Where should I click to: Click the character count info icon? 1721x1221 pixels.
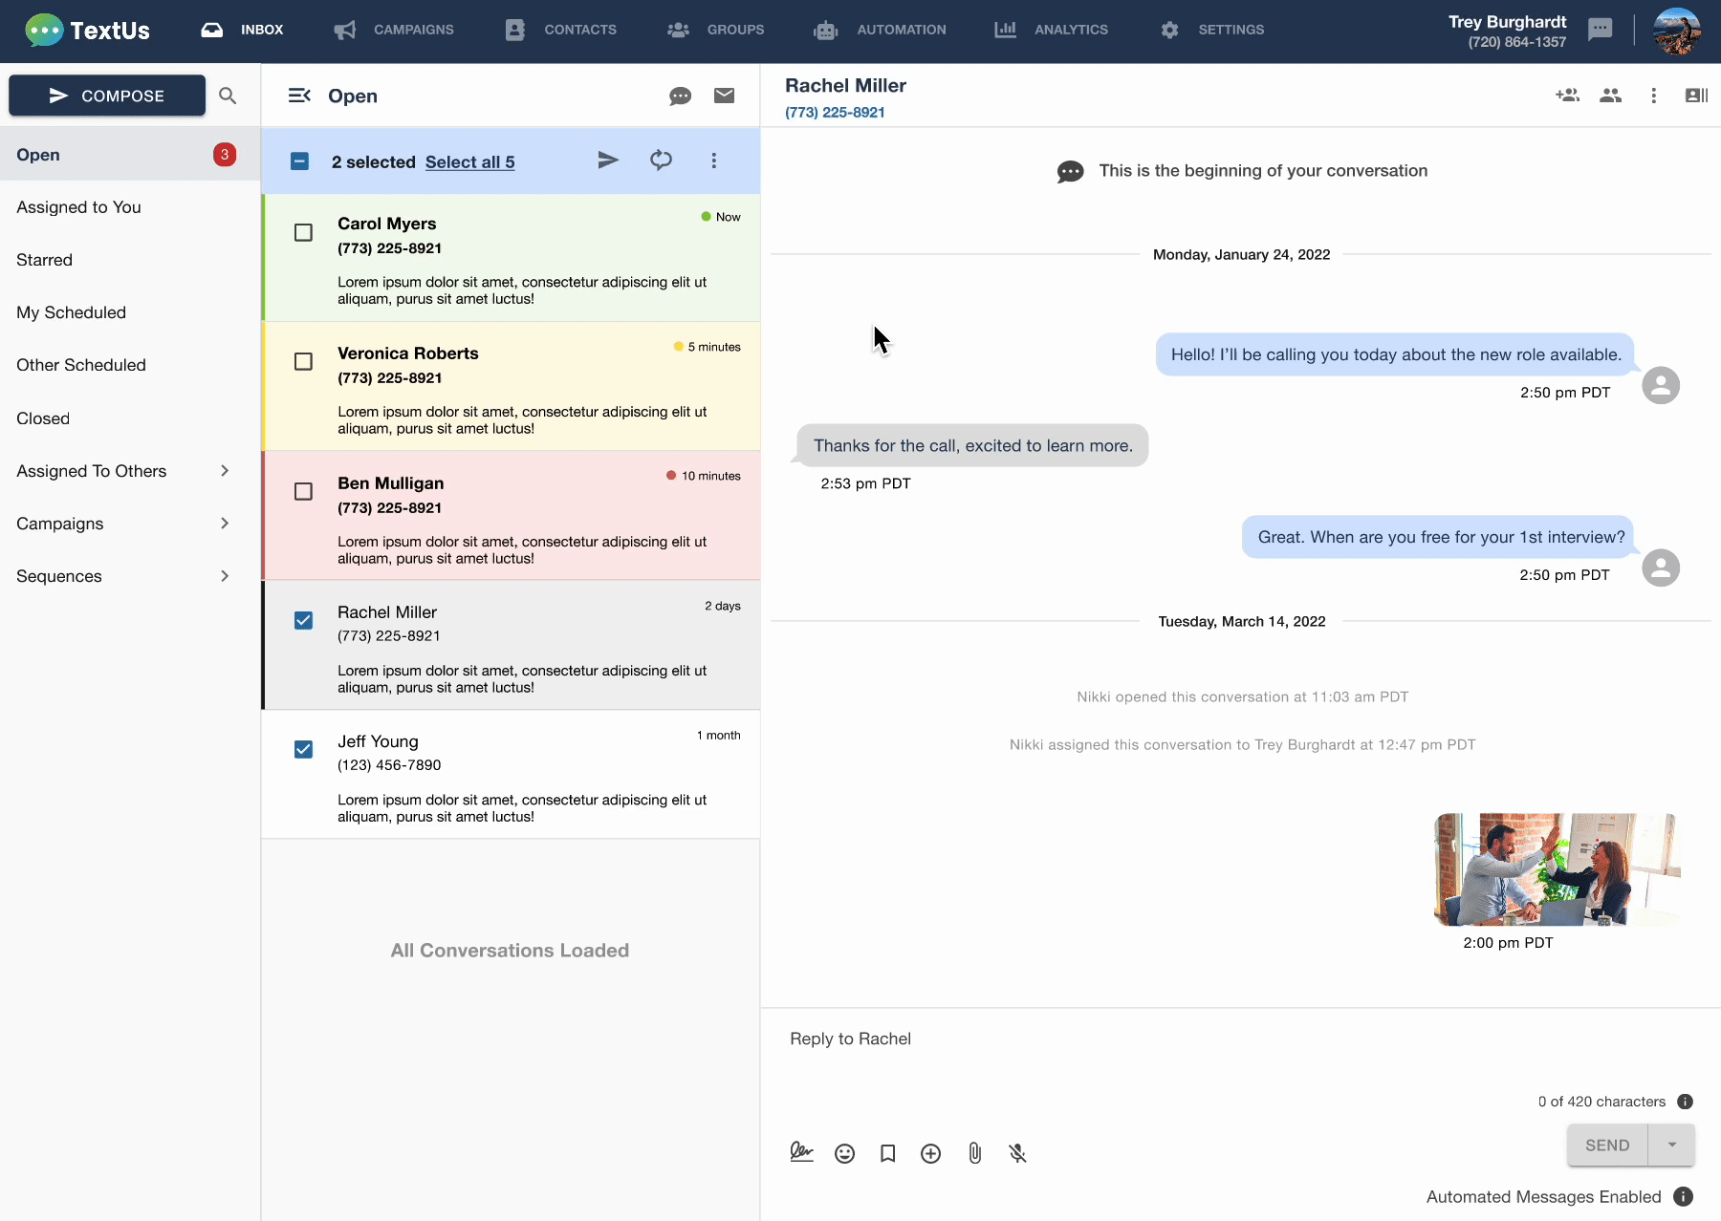1685,1102
